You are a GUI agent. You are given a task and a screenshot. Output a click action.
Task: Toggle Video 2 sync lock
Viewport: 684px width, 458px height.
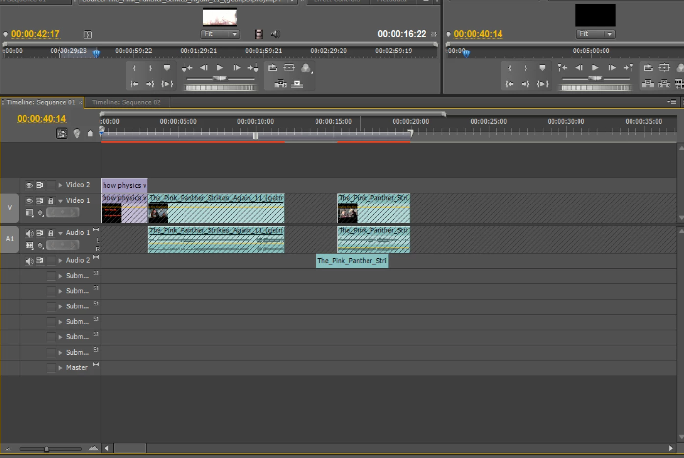(40, 185)
